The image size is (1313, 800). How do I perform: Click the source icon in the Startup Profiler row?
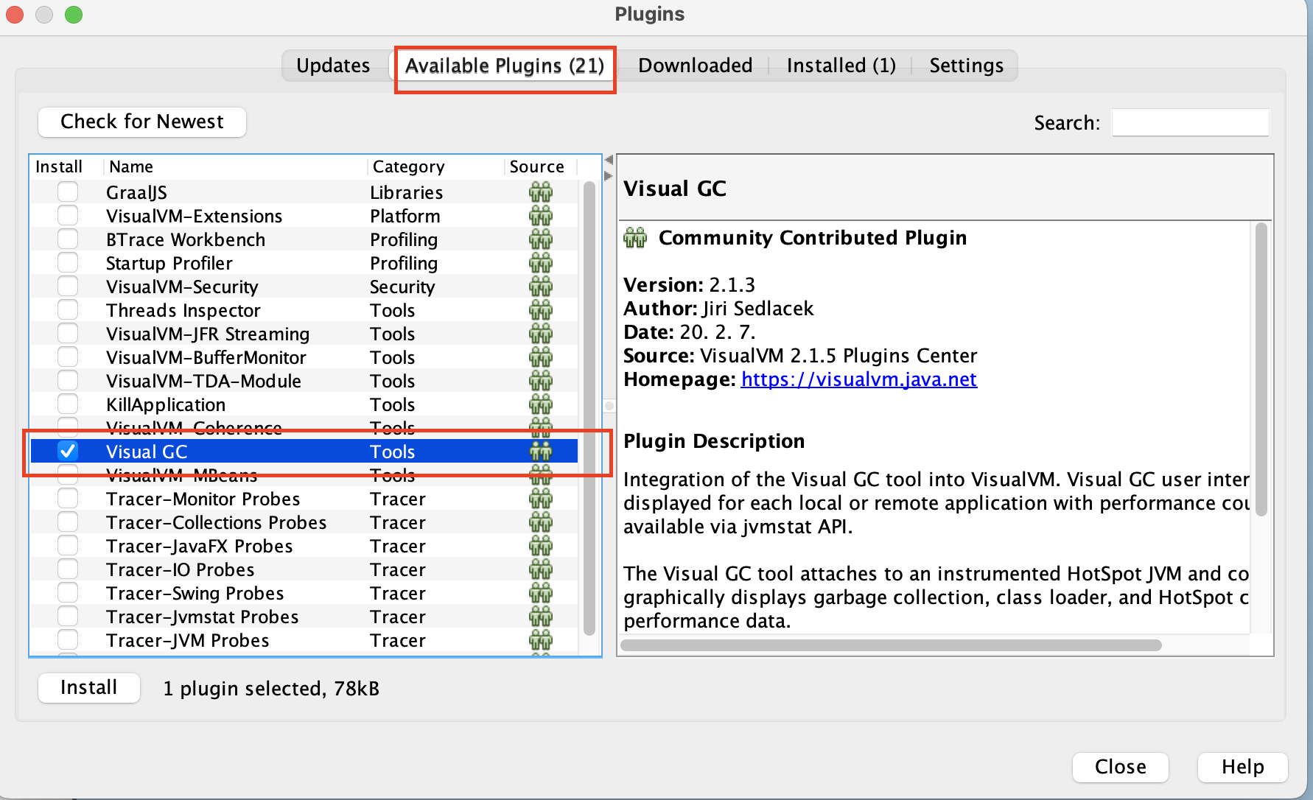(540, 263)
